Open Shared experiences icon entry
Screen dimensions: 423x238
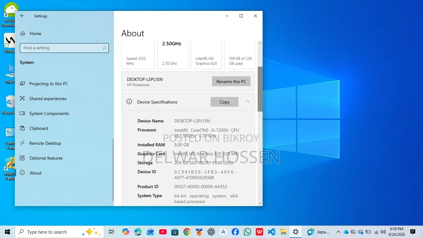click(22, 99)
